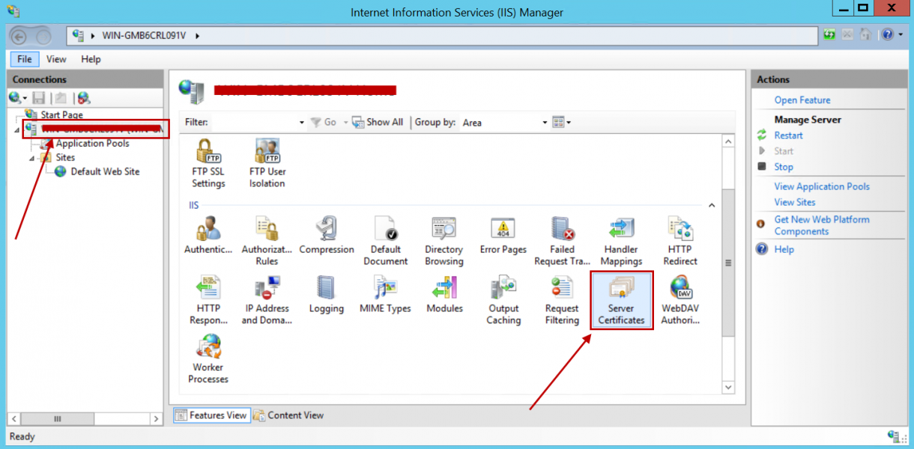Collapse the IIS group section chevron
This screenshot has height=449, width=914.
[712, 205]
